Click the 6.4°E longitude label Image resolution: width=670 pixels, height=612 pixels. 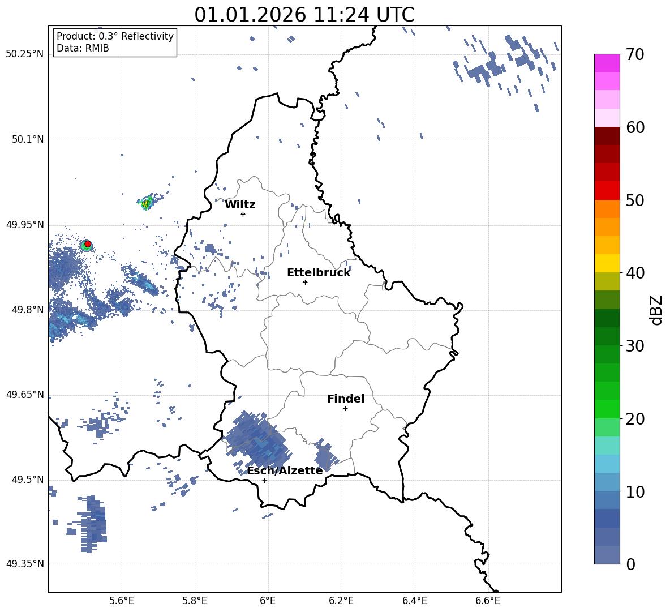tap(414, 601)
